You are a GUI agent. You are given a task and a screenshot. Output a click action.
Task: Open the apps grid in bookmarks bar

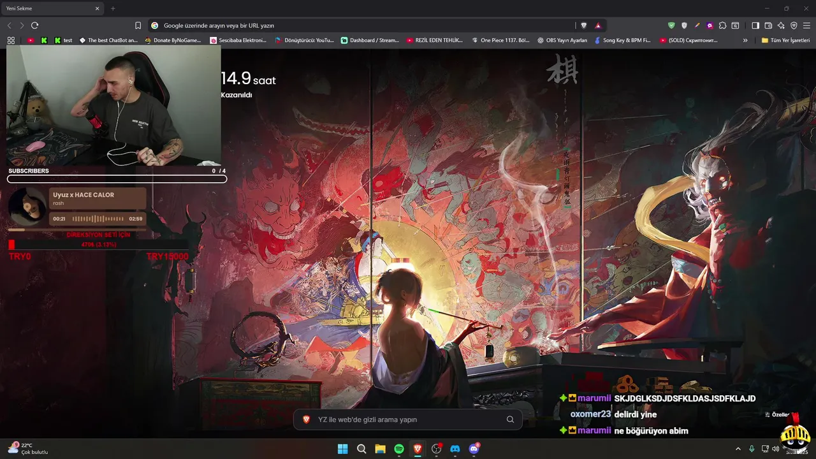click(11, 40)
